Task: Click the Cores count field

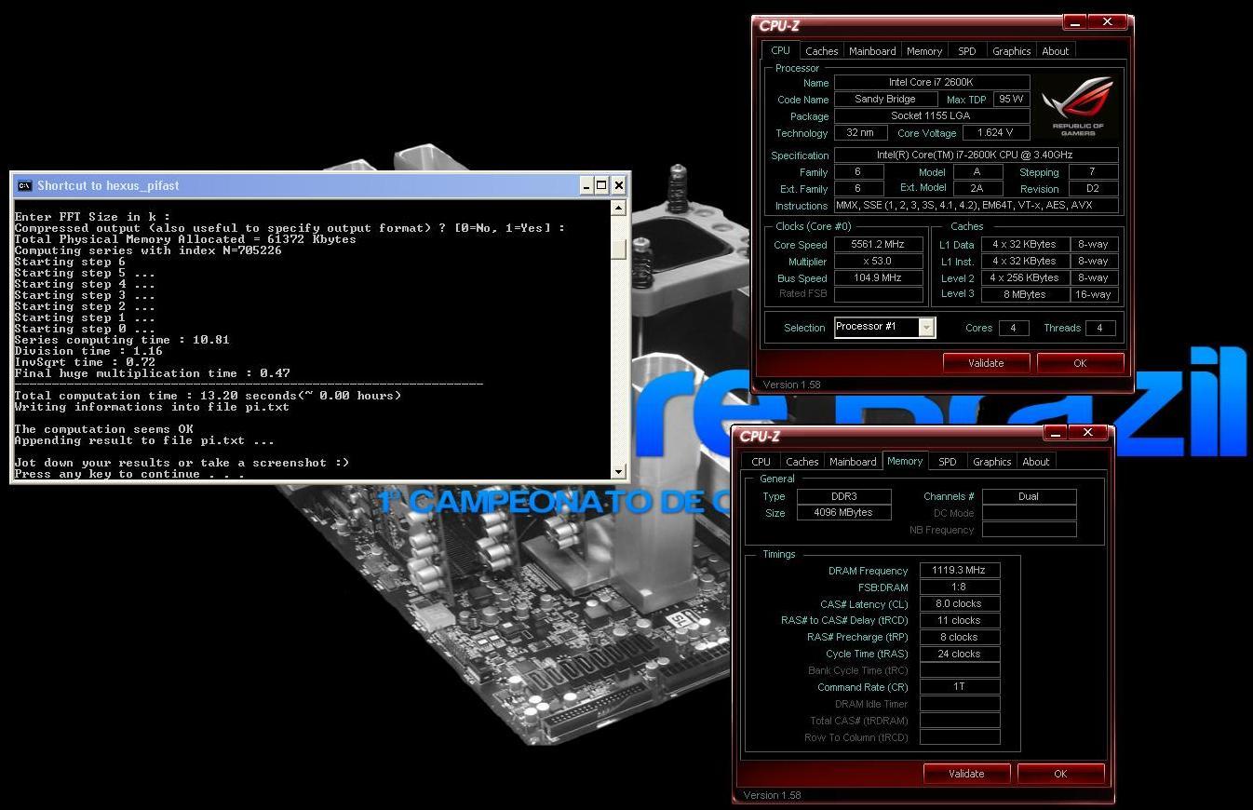Action: 1013,328
